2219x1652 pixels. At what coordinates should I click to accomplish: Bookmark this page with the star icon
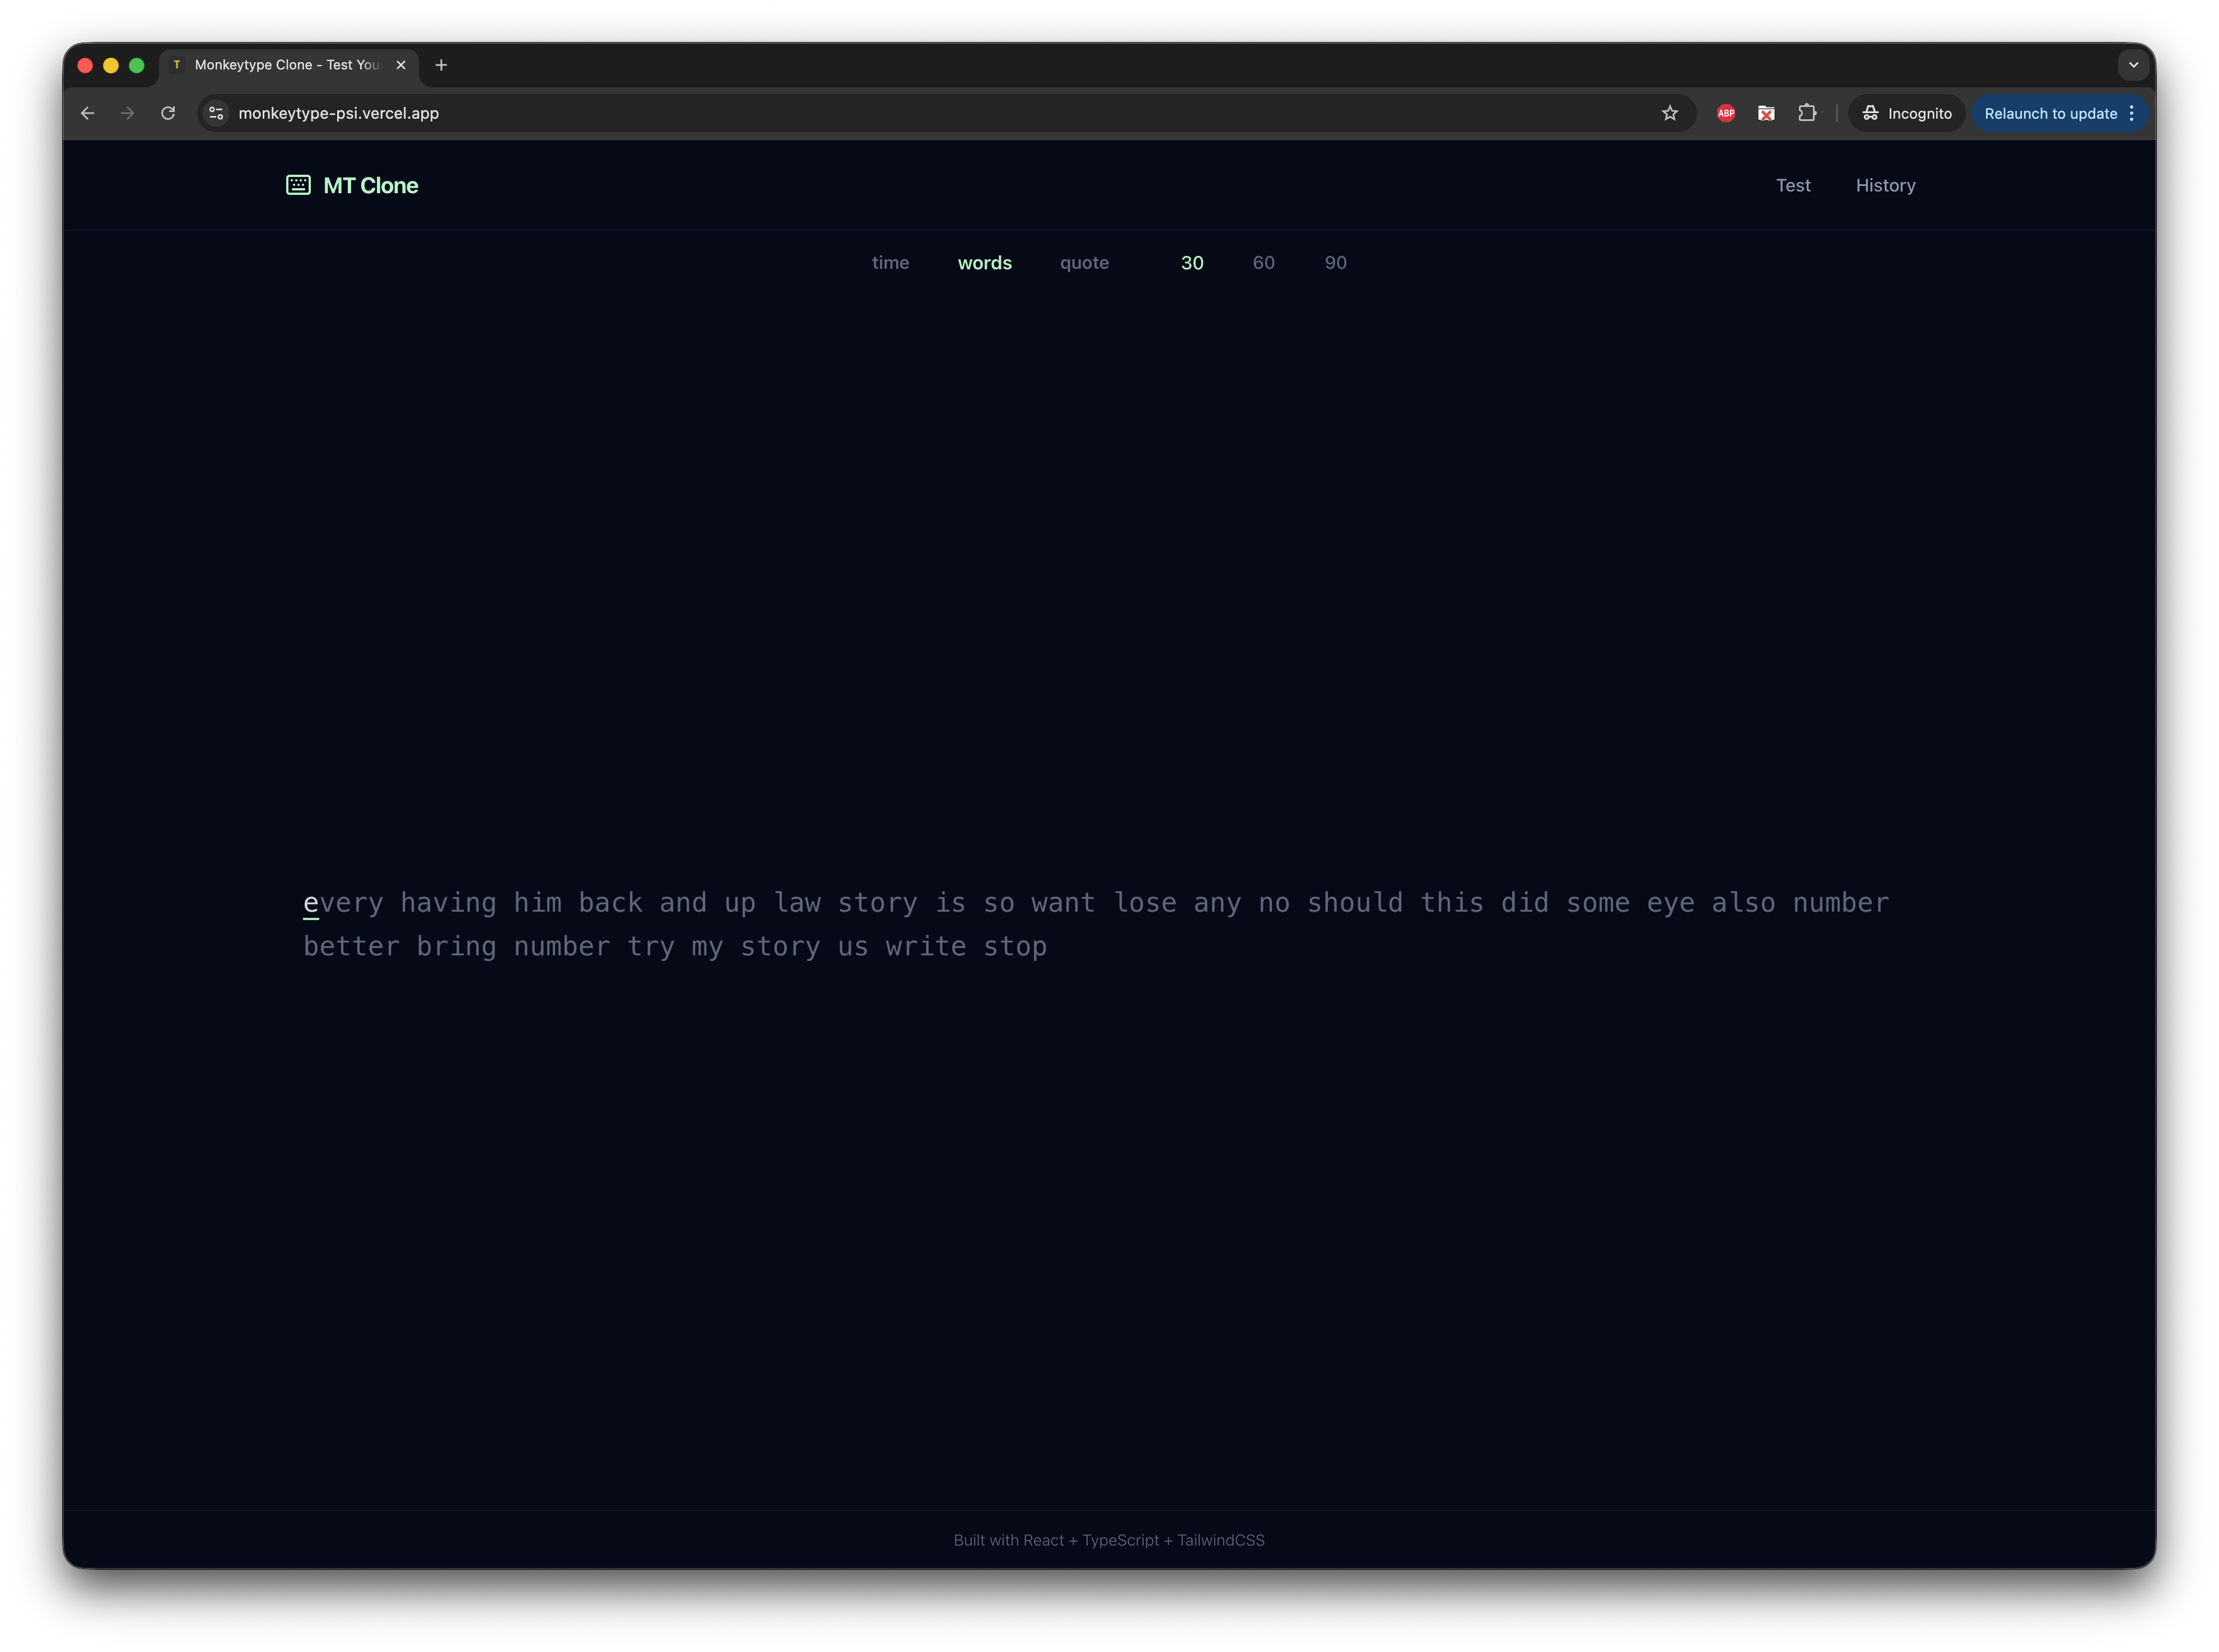coord(1669,113)
